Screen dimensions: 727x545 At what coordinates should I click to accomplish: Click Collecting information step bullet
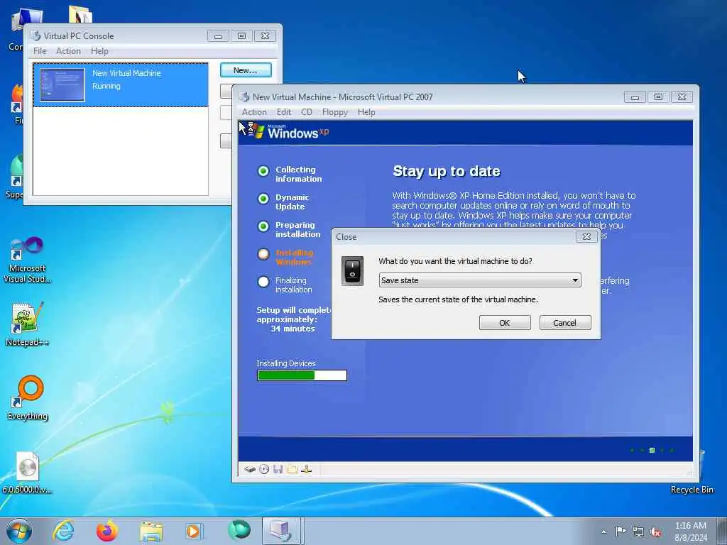(263, 172)
